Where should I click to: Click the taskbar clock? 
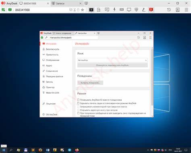178,150
